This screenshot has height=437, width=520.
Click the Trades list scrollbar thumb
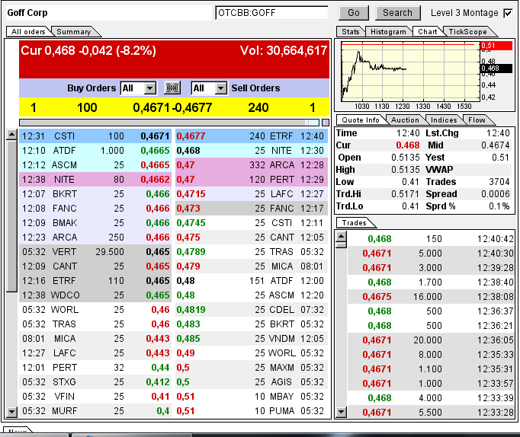341,245
